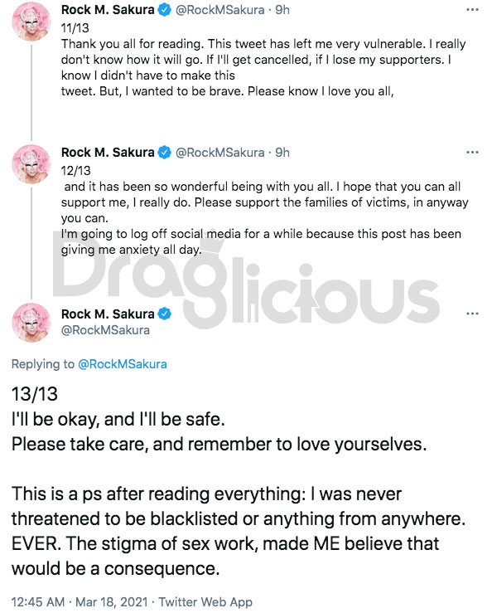Open the @RockMSakura handle under the 13/13 name
492x613 pixels.
[x=105, y=330]
